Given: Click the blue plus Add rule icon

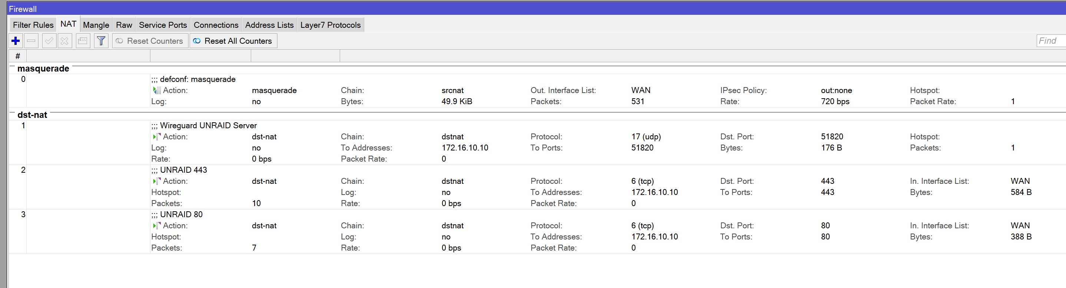Looking at the screenshot, I should click(x=16, y=41).
